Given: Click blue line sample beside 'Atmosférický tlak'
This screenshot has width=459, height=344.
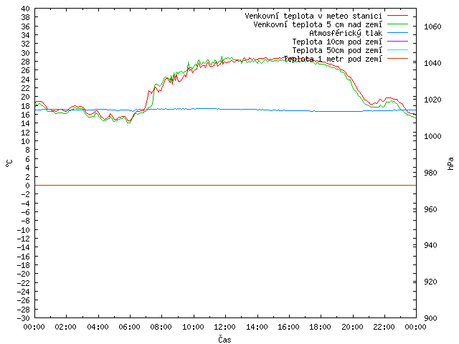Looking at the screenshot, I should [x=397, y=33].
